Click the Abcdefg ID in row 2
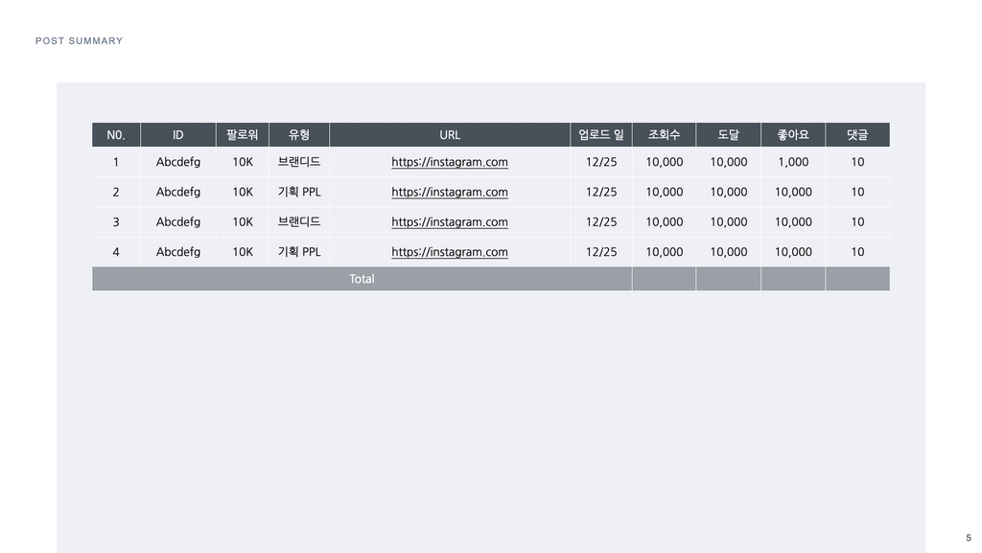 tap(177, 192)
